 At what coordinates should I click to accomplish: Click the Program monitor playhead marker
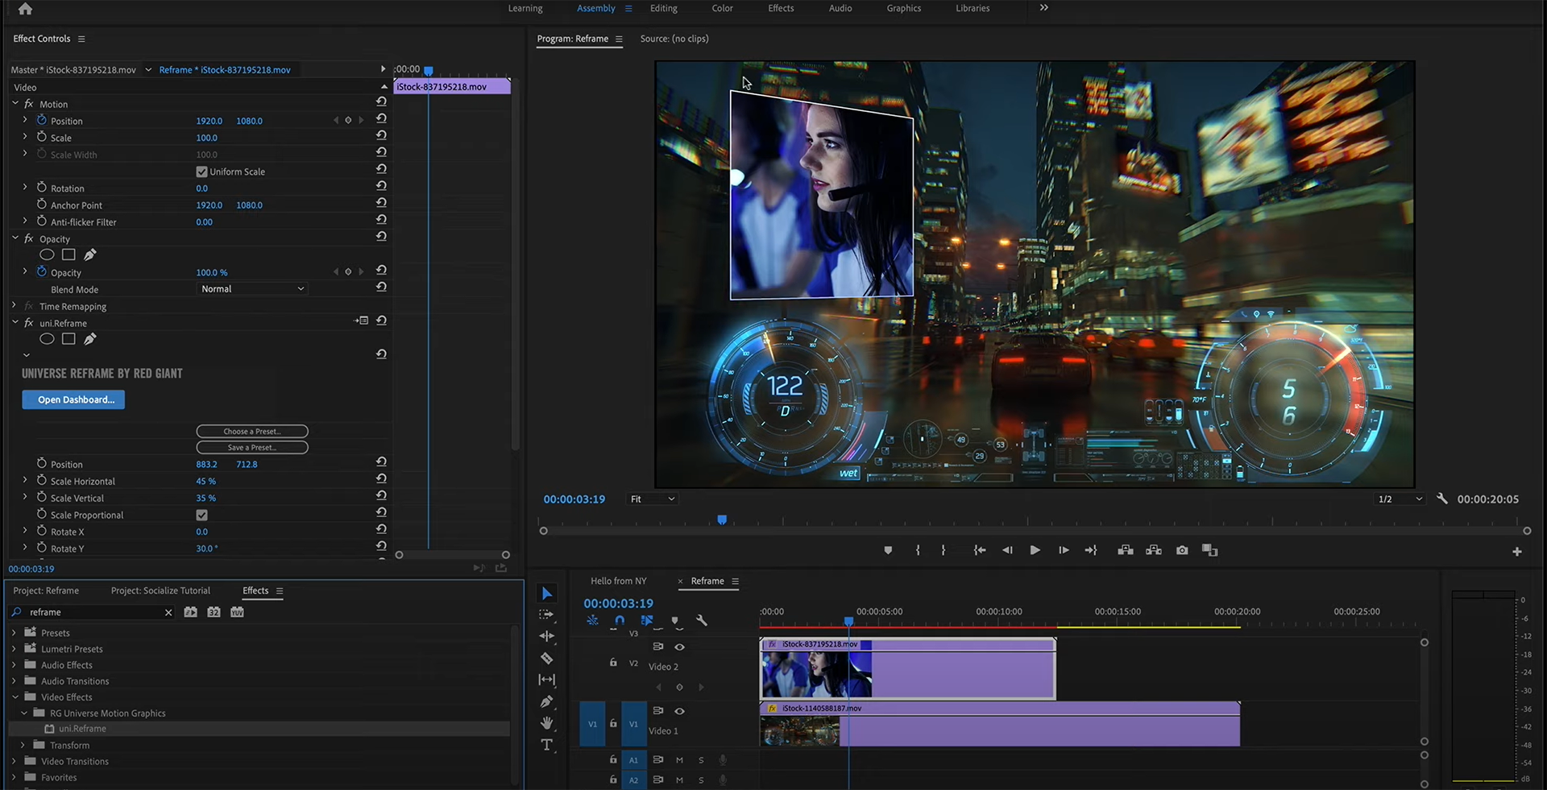(x=722, y=519)
